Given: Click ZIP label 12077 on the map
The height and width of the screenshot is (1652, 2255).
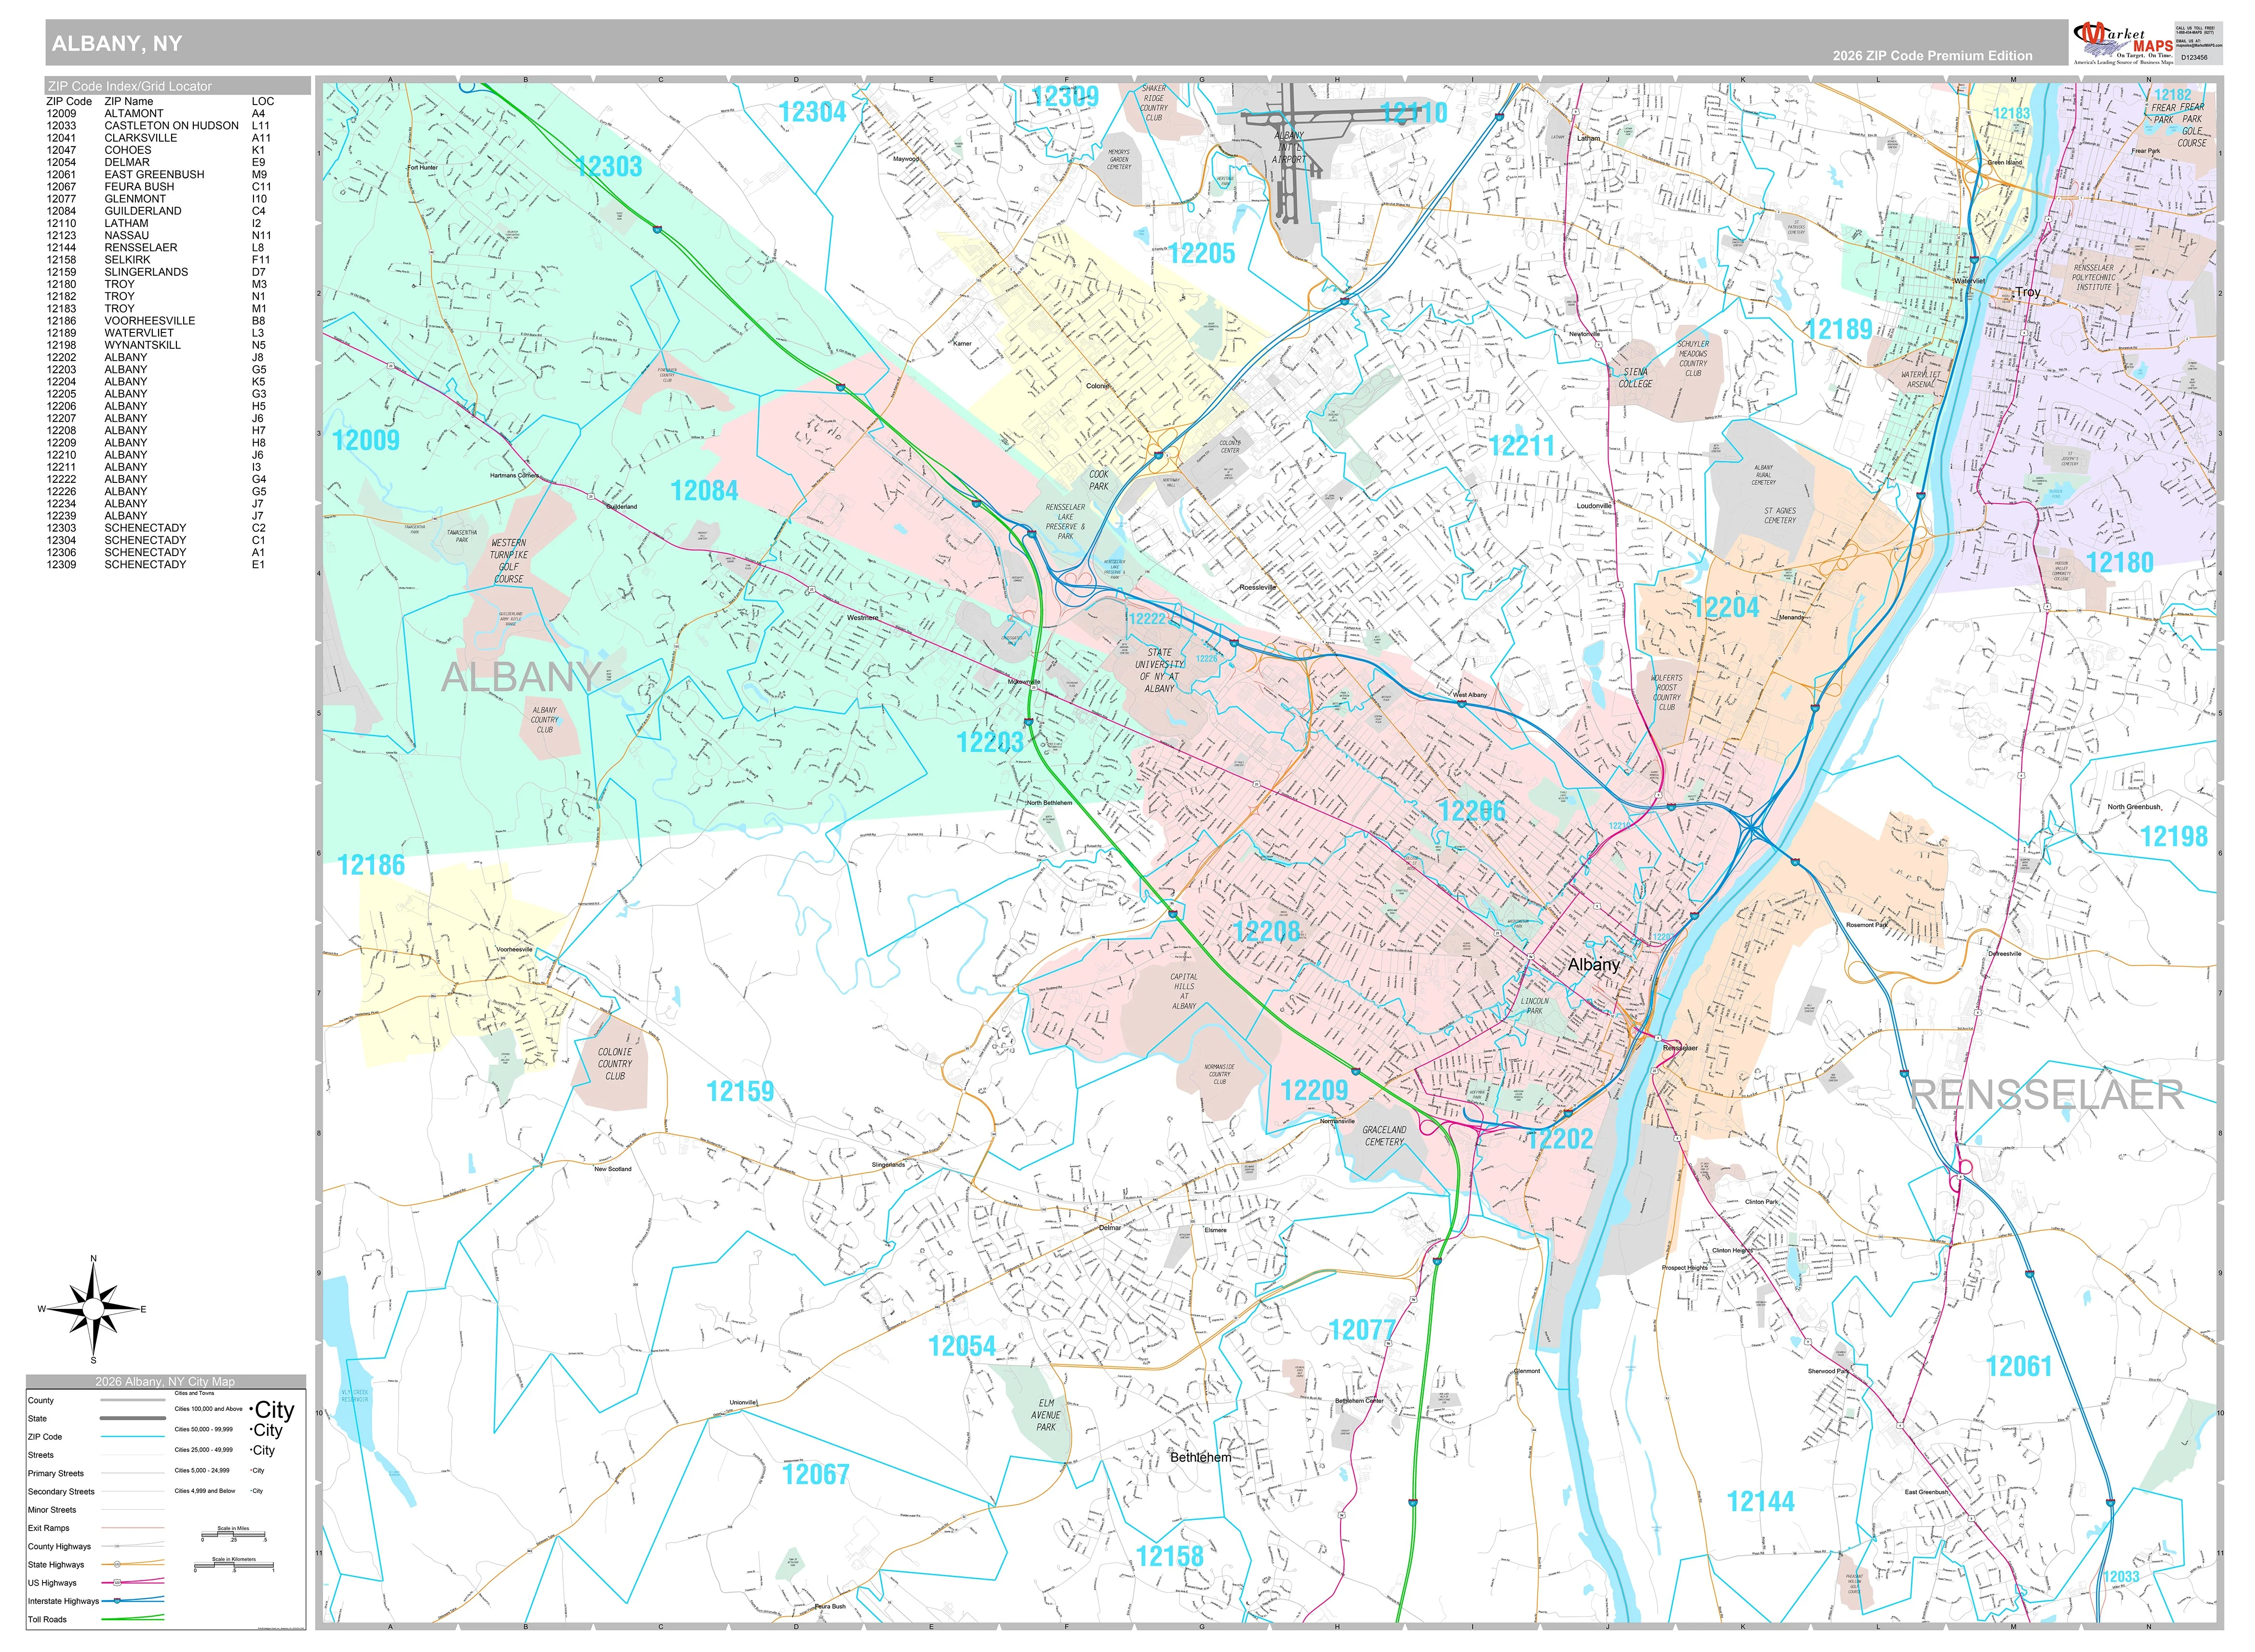Looking at the screenshot, I should point(1362,1331).
